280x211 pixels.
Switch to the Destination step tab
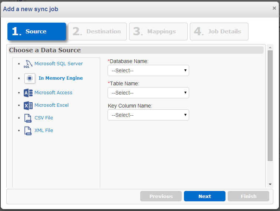[98, 32]
